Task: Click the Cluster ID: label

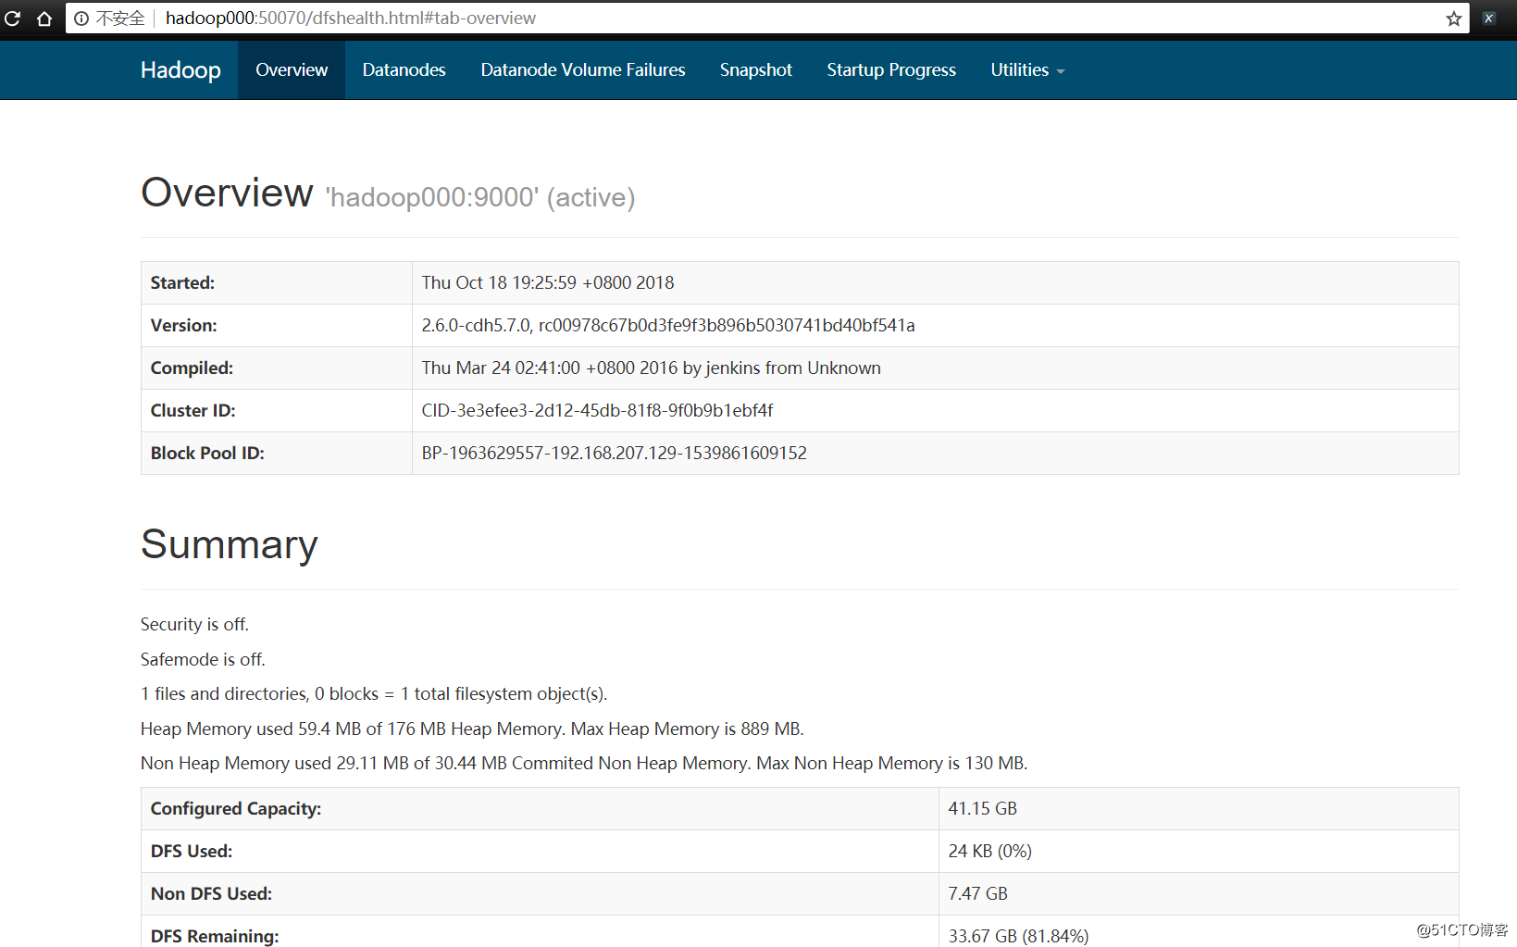Action: click(x=193, y=411)
